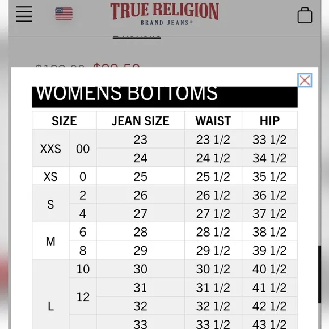The image size is (329, 329).
Task: Select the WAIST column header
Action: 213,121
